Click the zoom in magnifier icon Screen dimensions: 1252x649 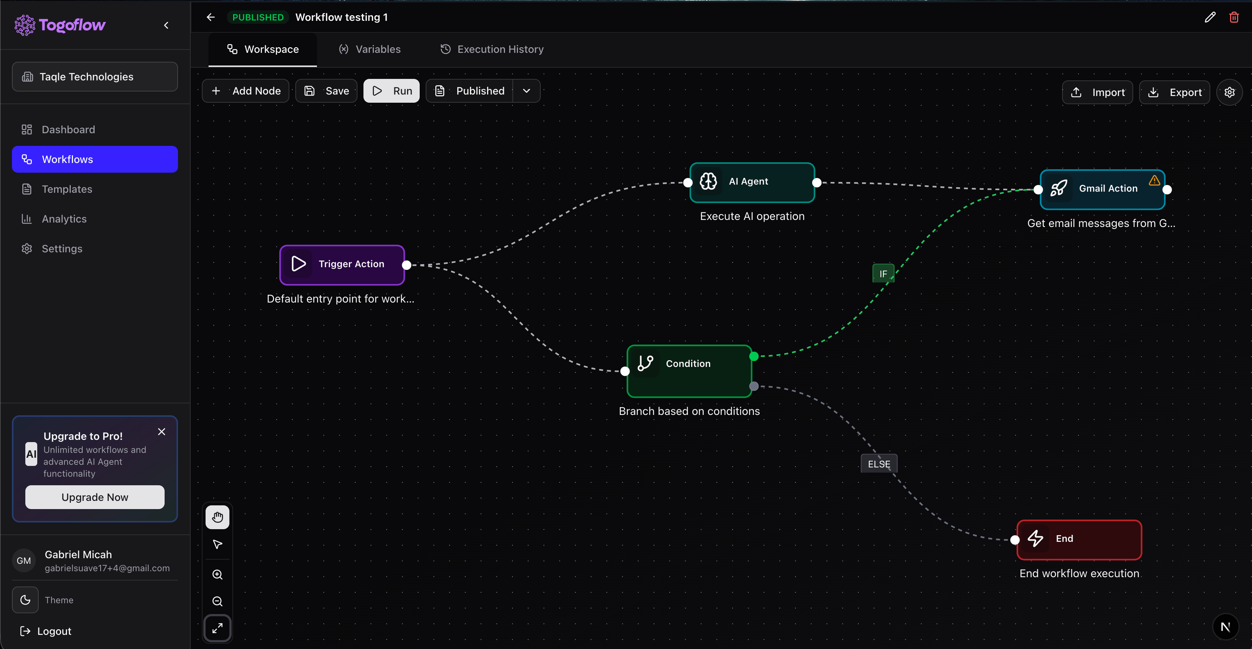217,574
